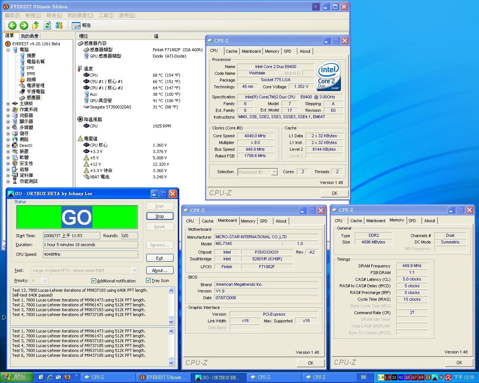Click the EVEREST v4.20.1261 Beta root node
This screenshot has height=383, width=479.
36,44
